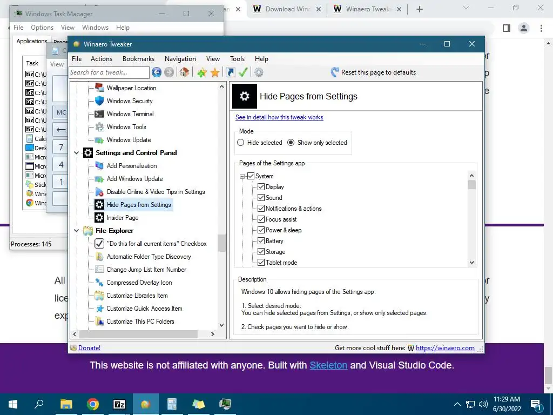Viewport: 553px width, 415px height.
Task: Uncheck the Display page checkbox
Action: click(x=261, y=186)
